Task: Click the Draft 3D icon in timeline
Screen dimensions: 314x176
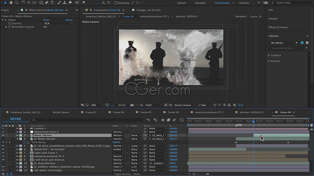Action: (156, 120)
